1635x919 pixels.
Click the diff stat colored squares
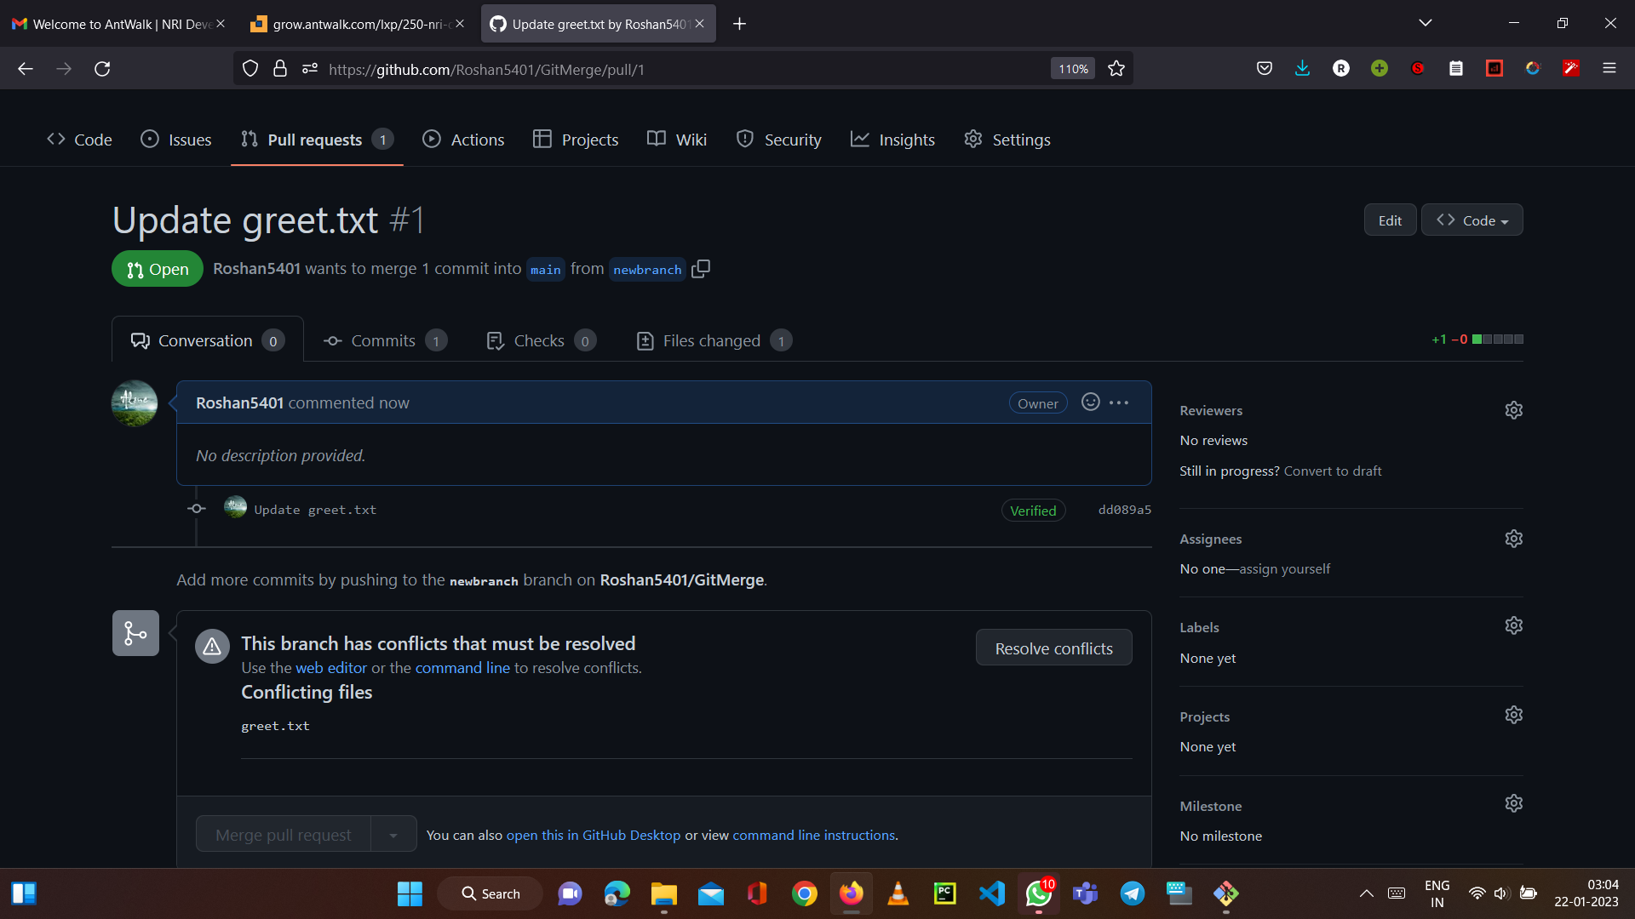tap(1497, 340)
